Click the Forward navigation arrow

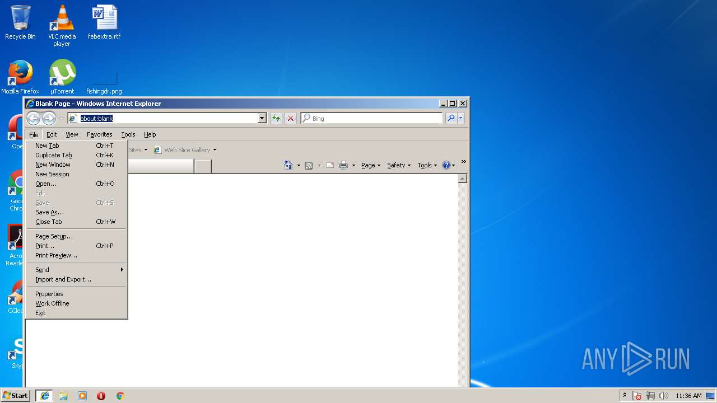tap(49, 118)
